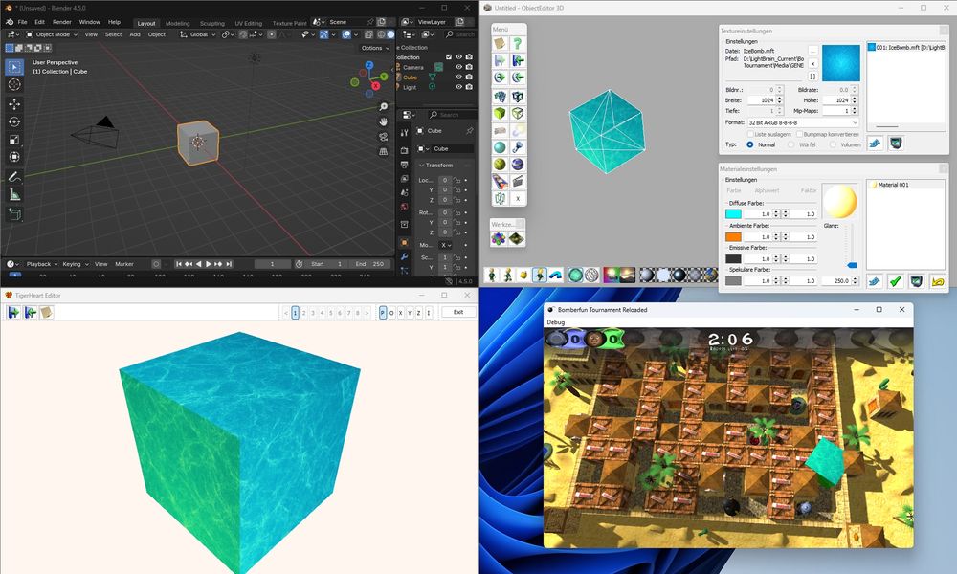Image resolution: width=957 pixels, height=574 pixels.
Task: Click the green solid cube icon in ObjectEditor menu
Action: pos(500,114)
